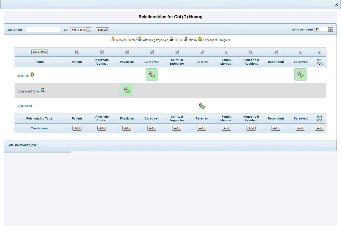This screenshot has width=341, height=226.
Task: Toggle the Spiritual Supporter filter checkbox
Action: tap(177, 52)
